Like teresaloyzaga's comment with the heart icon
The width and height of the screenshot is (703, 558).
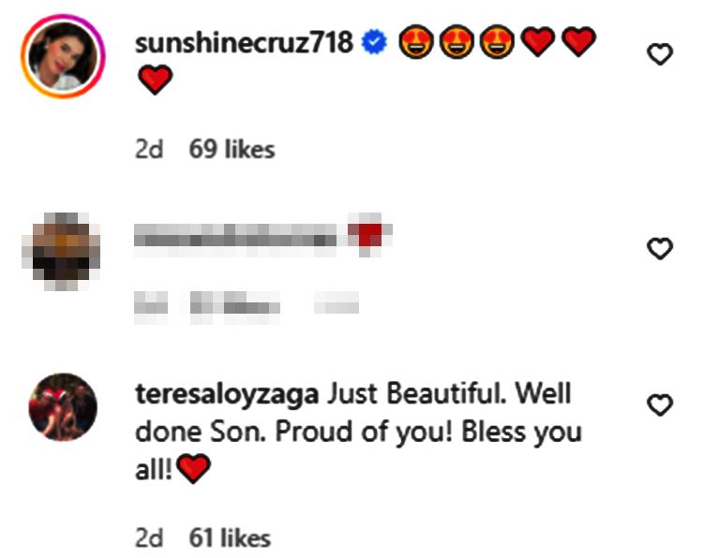(661, 404)
